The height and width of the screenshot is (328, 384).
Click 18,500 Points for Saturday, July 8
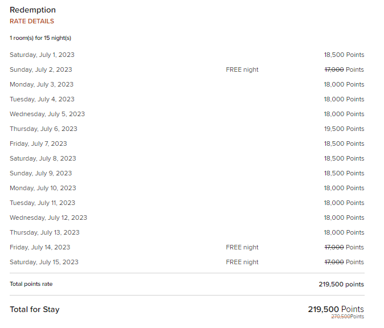point(344,159)
